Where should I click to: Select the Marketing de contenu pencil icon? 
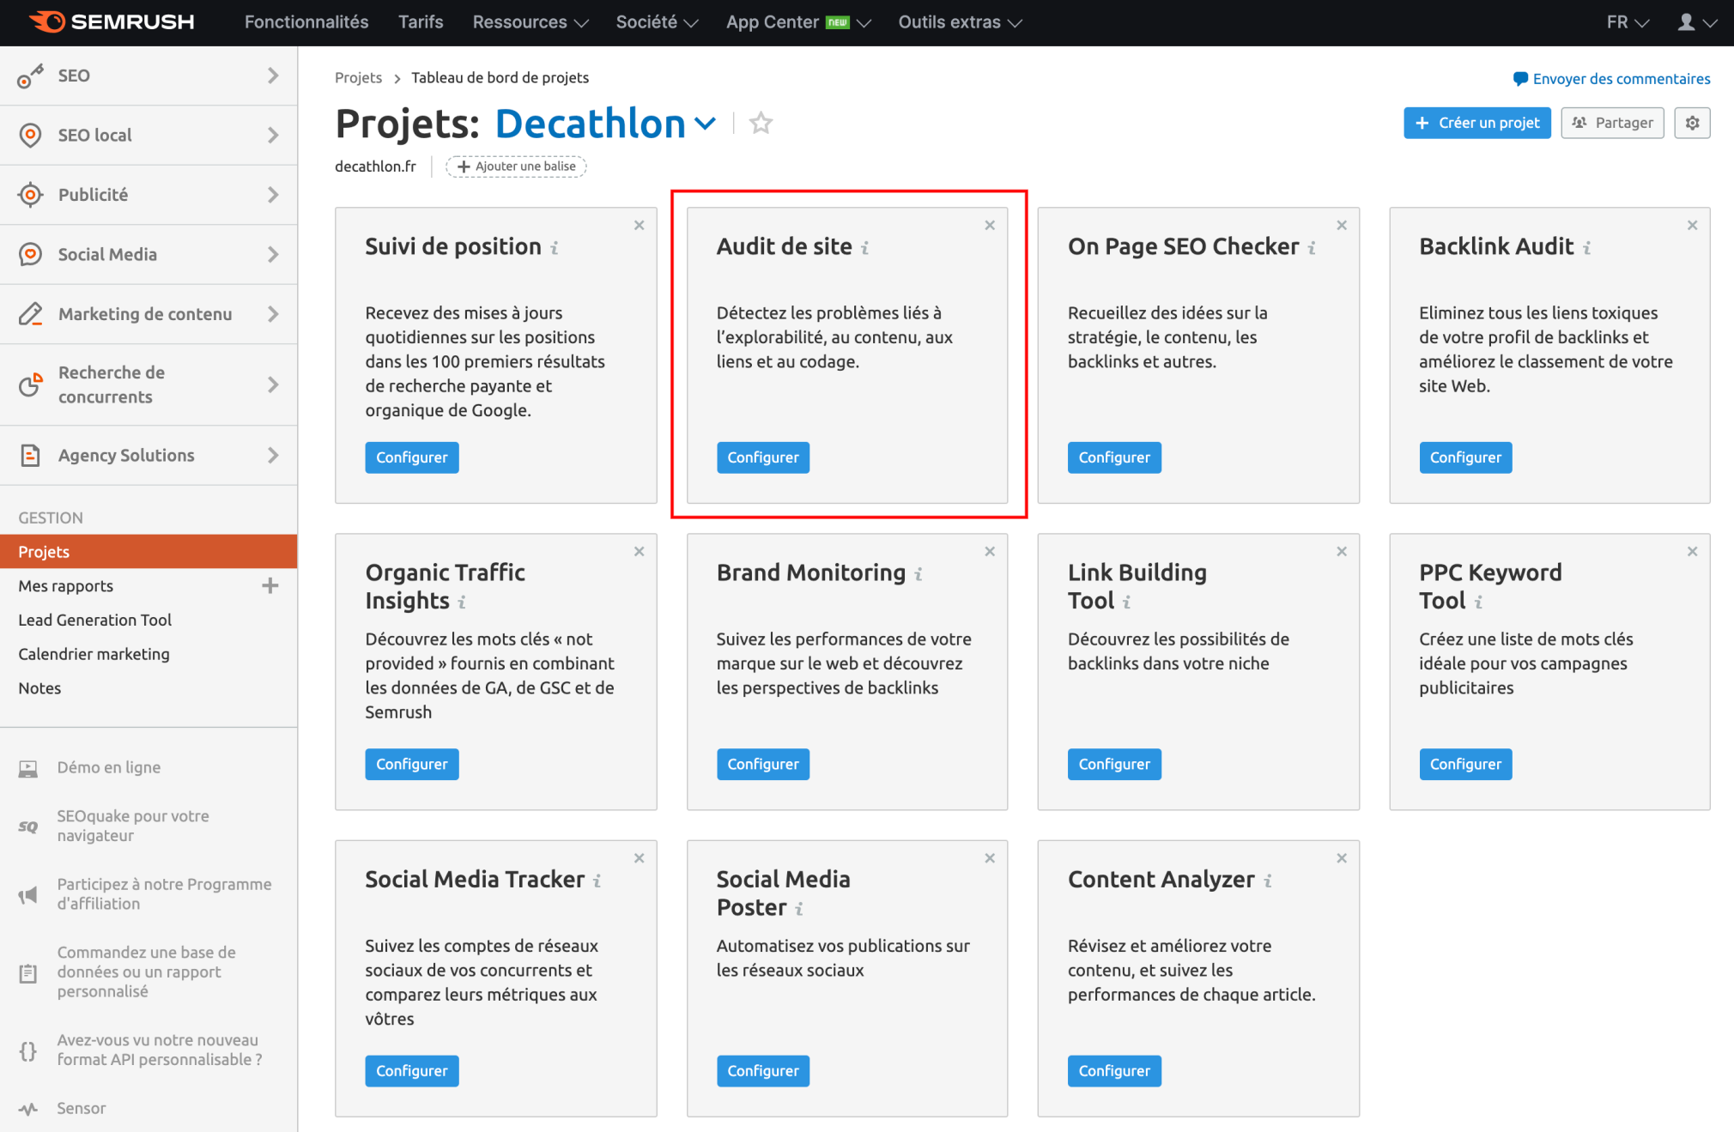coord(31,314)
